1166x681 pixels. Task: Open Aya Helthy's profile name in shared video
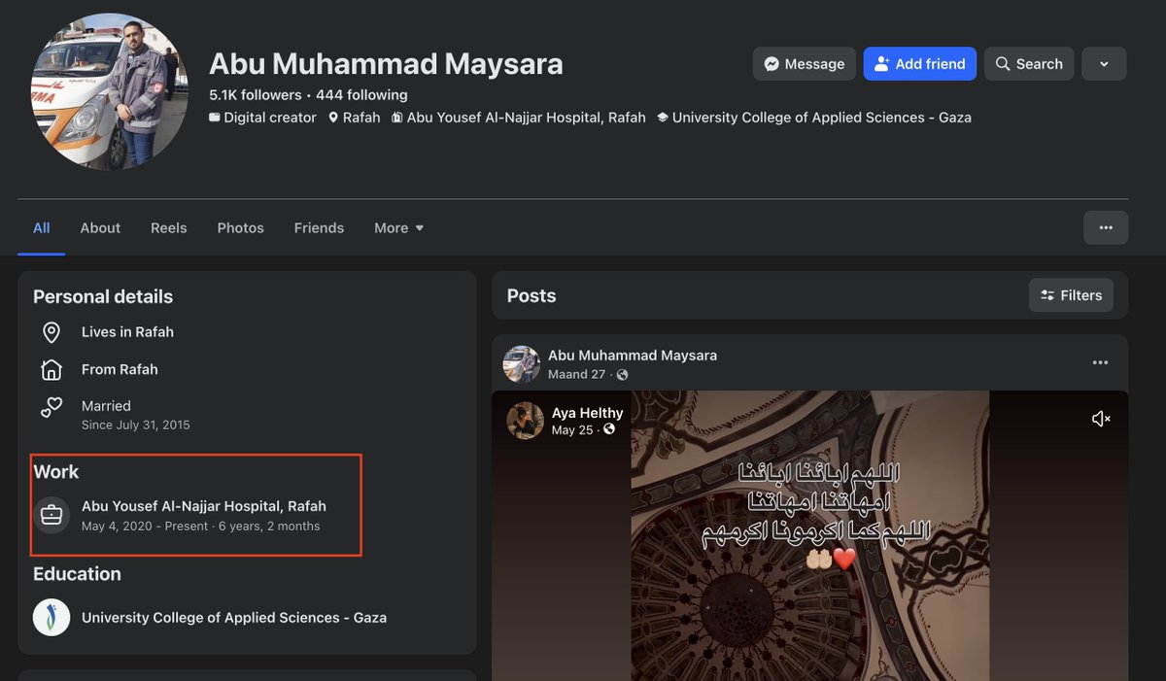pos(588,413)
